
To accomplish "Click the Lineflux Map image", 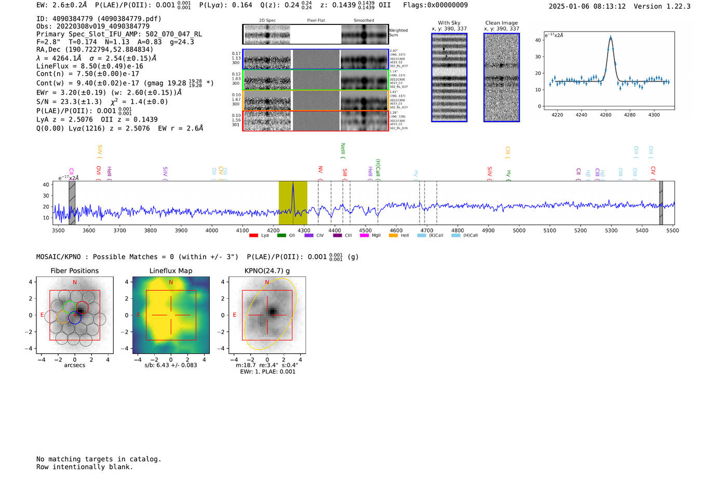I will click(x=171, y=315).
